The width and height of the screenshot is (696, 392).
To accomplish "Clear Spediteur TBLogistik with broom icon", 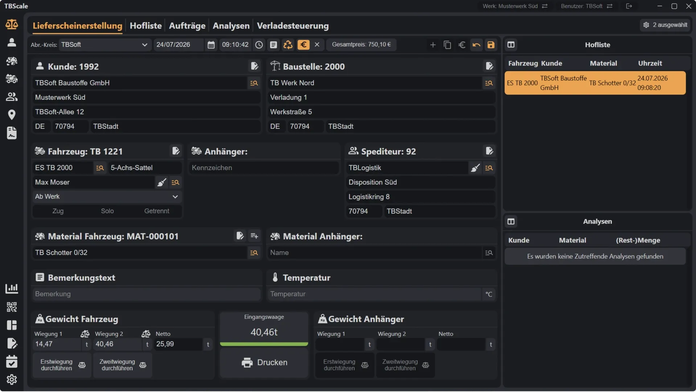I will click(x=475, y=168).
